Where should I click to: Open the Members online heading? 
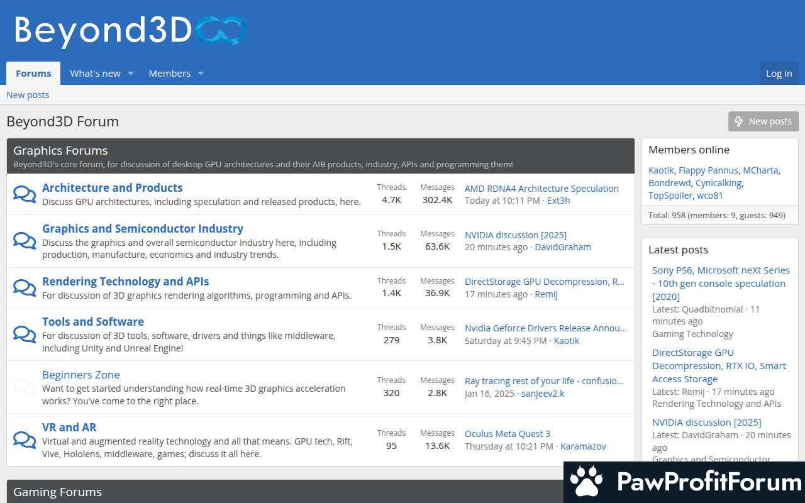click(689, 150)
